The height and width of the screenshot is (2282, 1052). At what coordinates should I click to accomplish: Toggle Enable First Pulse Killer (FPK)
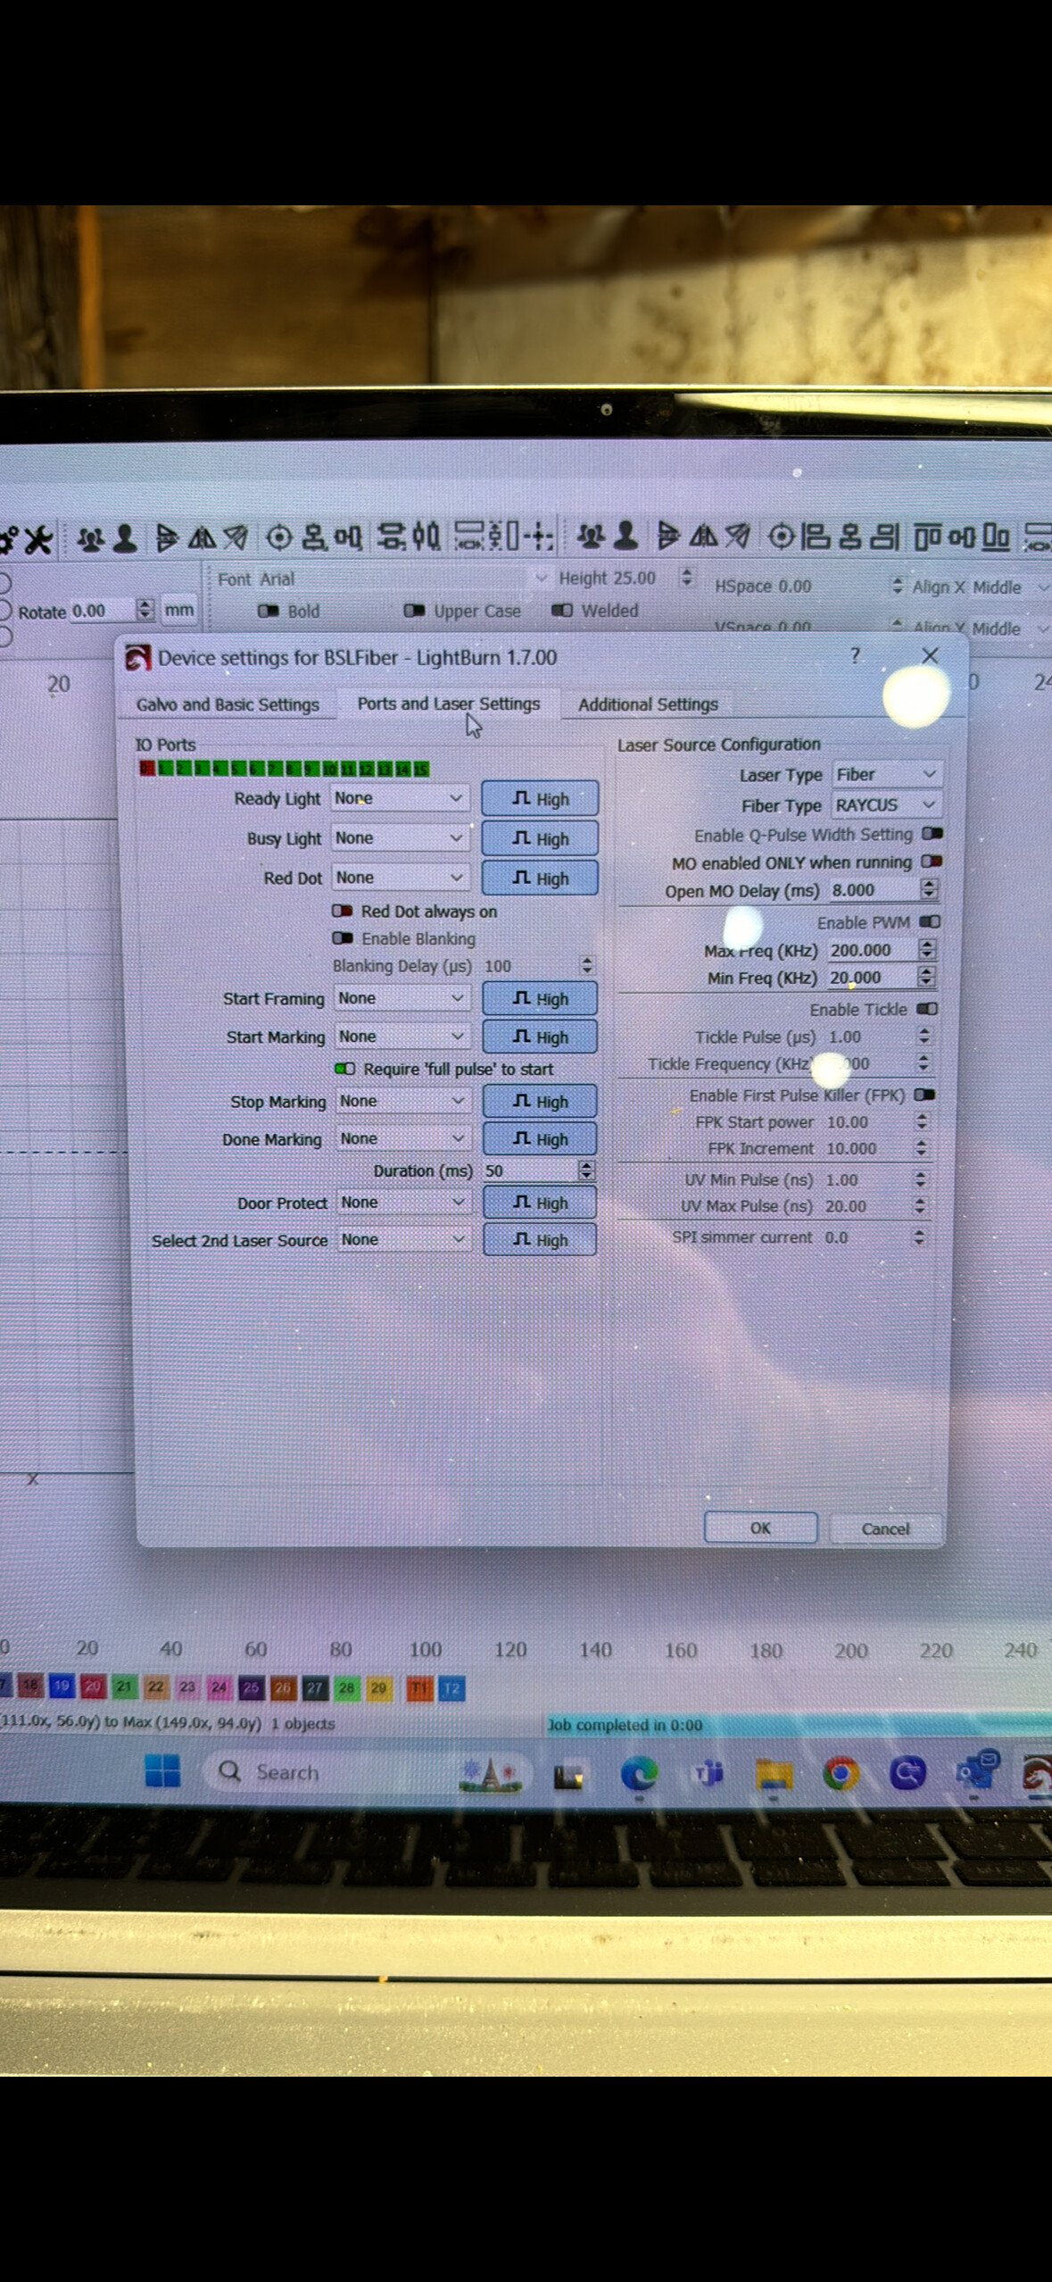pos(924,1095)
